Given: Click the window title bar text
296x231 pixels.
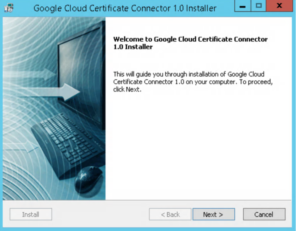Looking at the screenshot, I should click(125, 8).
